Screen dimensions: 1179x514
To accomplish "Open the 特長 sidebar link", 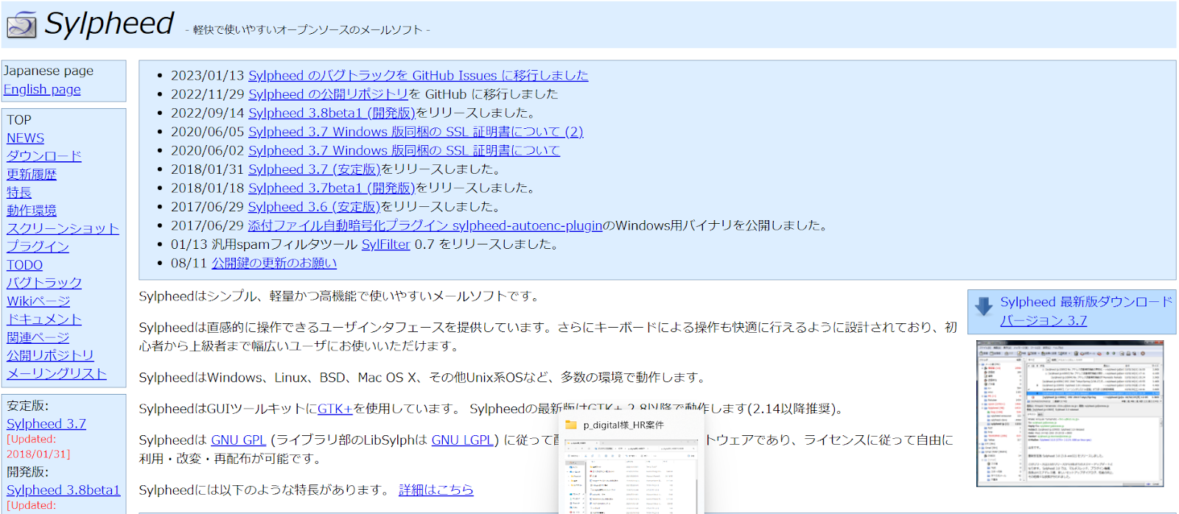I will pos(19,192).
